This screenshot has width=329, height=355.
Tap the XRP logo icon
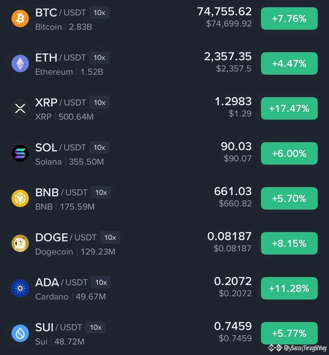tap(20, 108)
